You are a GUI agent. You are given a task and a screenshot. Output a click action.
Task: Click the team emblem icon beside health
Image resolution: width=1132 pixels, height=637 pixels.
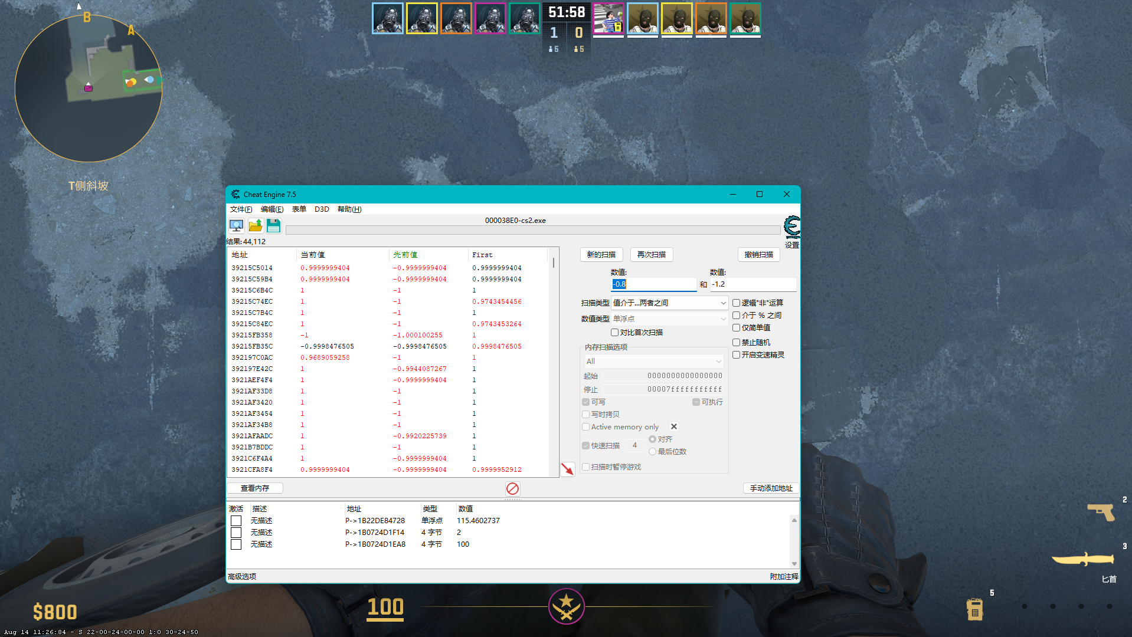567,606
